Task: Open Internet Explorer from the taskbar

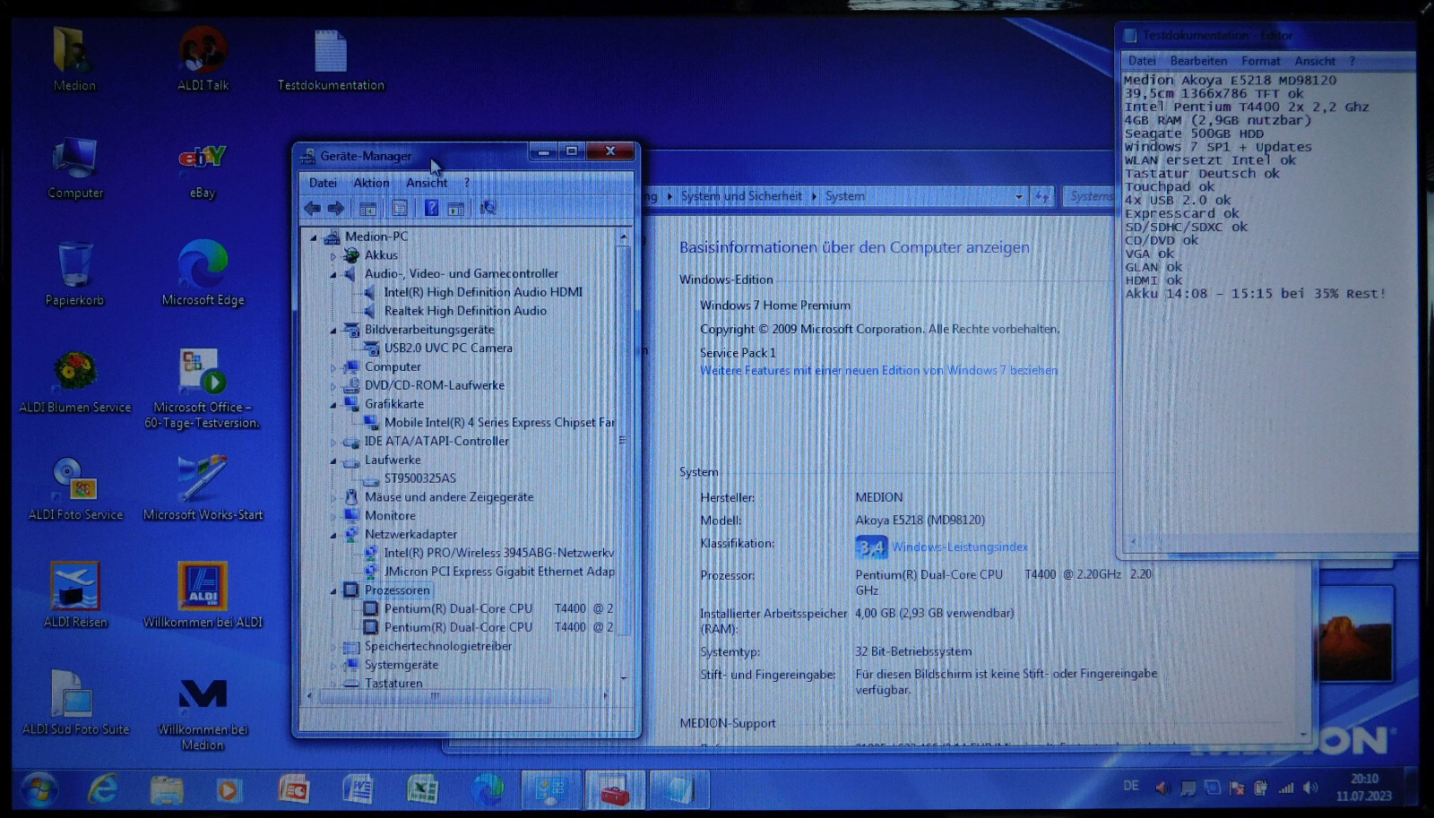Action: pyautogui.click(x=103, y=789)
